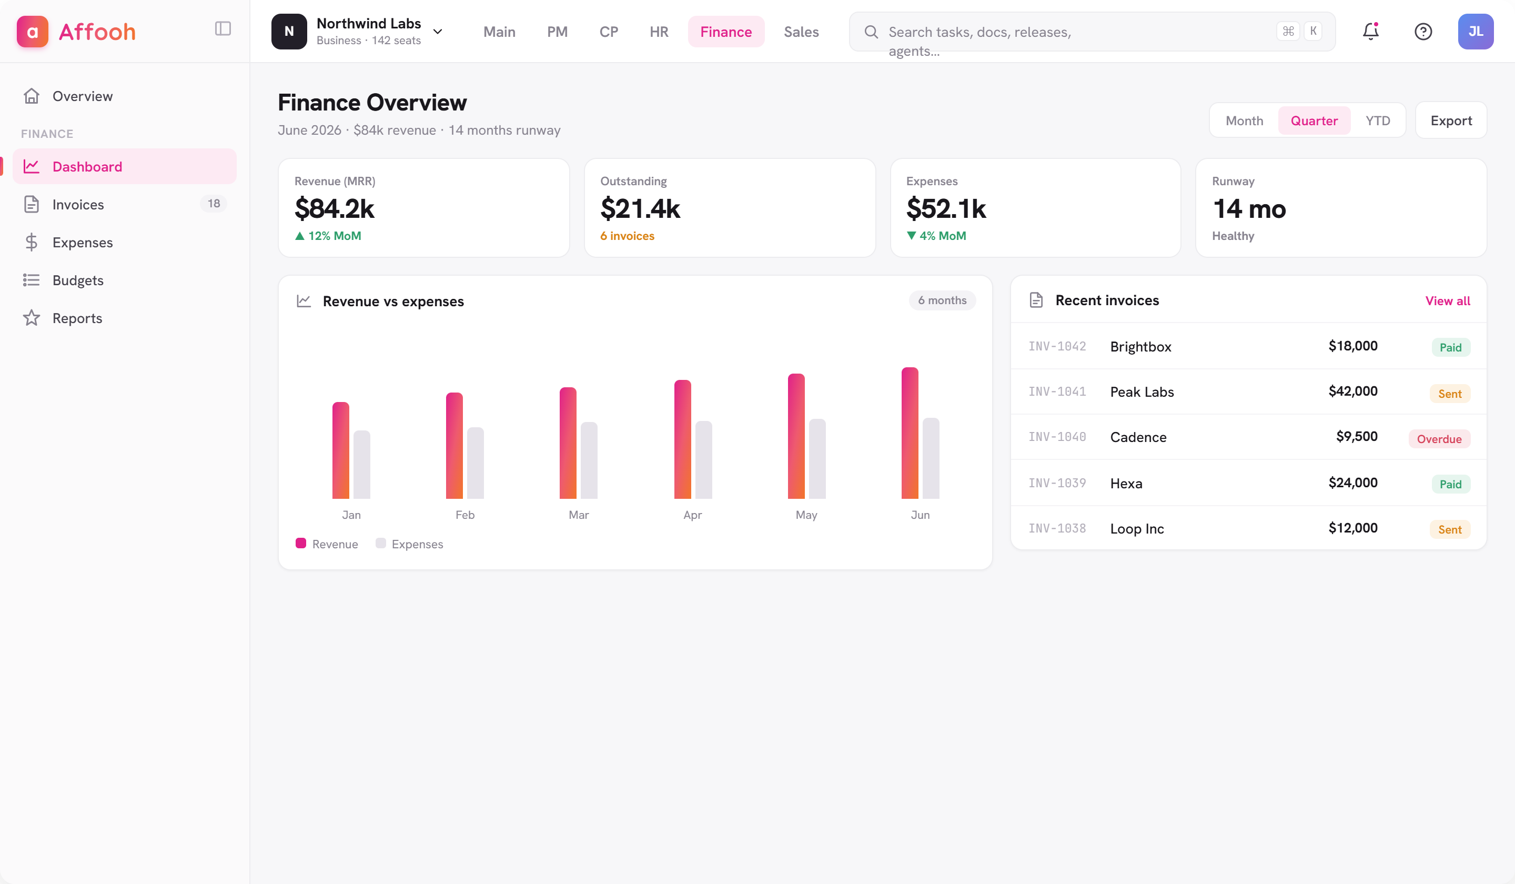This screenshot has width=1515, height=884.
Task: Click the Invoices 18 count badge
Action: [x=214, y=203]
